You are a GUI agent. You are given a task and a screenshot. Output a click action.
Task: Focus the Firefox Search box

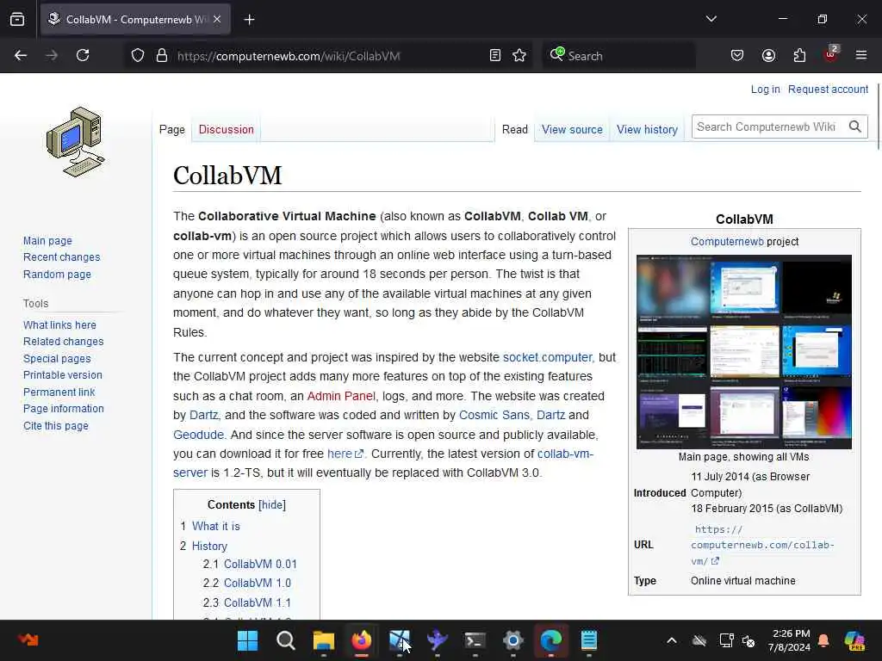pyautogui.click(x=618, y=56)
